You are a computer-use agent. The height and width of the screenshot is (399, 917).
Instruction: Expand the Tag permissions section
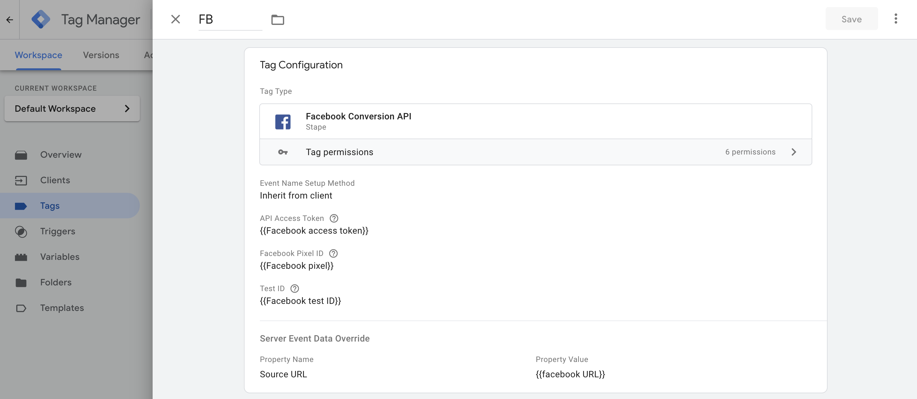(x=794, y=152)
